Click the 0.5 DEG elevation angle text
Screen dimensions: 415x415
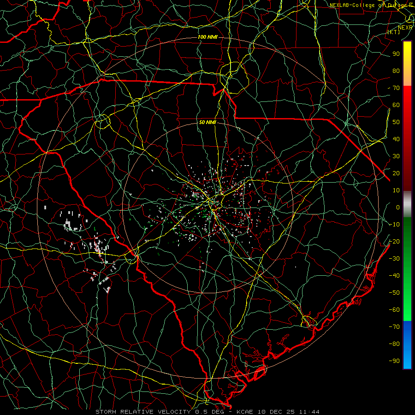point(209,412)
